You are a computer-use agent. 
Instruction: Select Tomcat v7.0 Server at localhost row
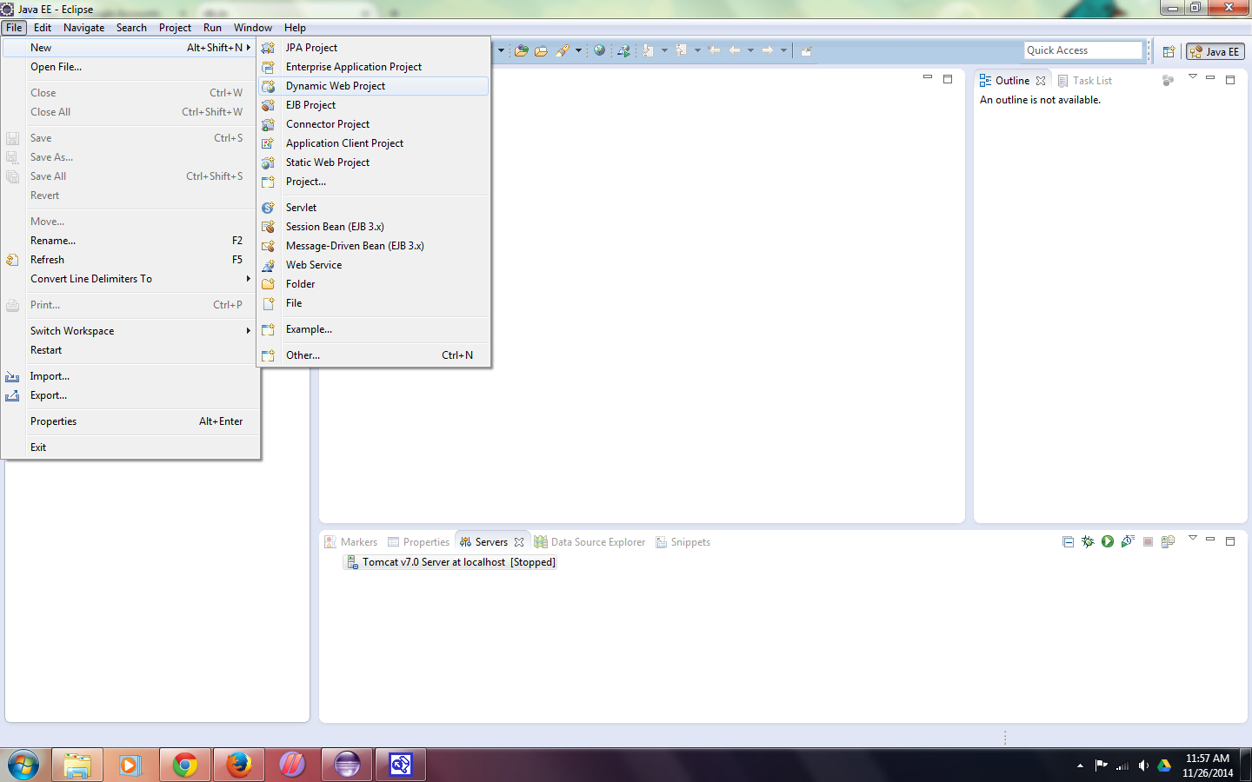pos(451,562)
